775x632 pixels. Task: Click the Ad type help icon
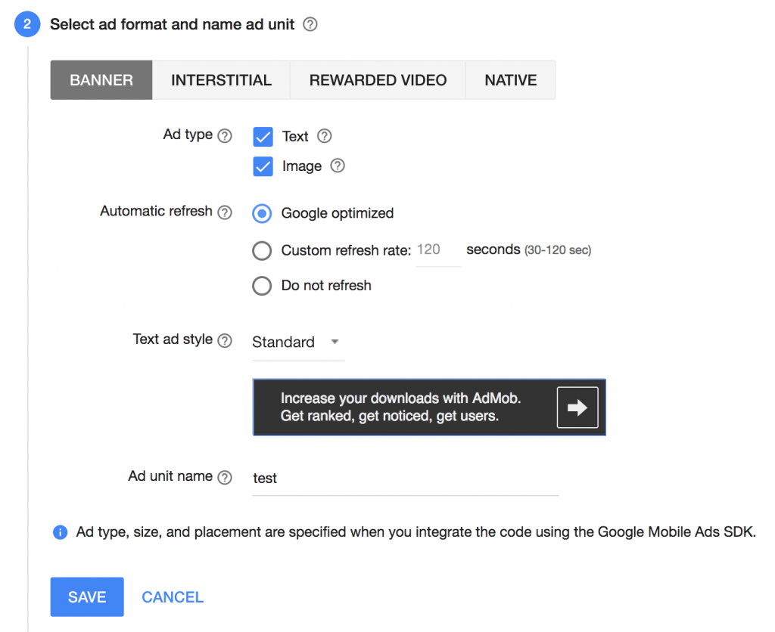(x=225, y=135)
